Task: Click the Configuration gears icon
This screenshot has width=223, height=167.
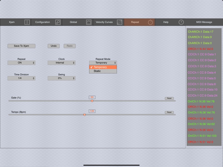Action: 58,22
